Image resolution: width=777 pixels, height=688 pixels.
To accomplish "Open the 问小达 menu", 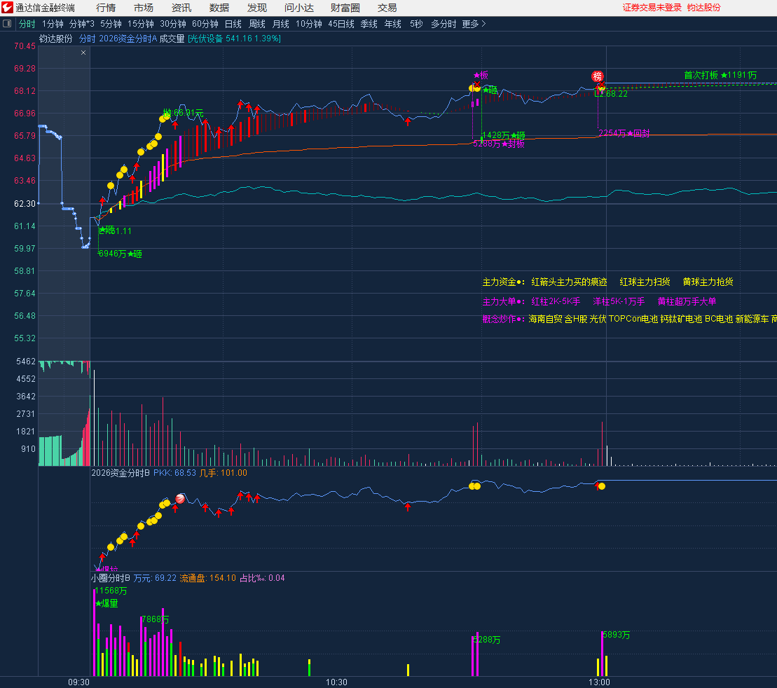I will [298, 8].
